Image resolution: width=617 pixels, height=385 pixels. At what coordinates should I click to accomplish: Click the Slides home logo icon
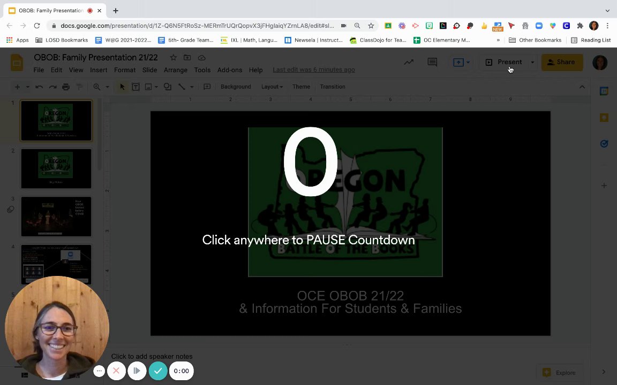point(17,63)
